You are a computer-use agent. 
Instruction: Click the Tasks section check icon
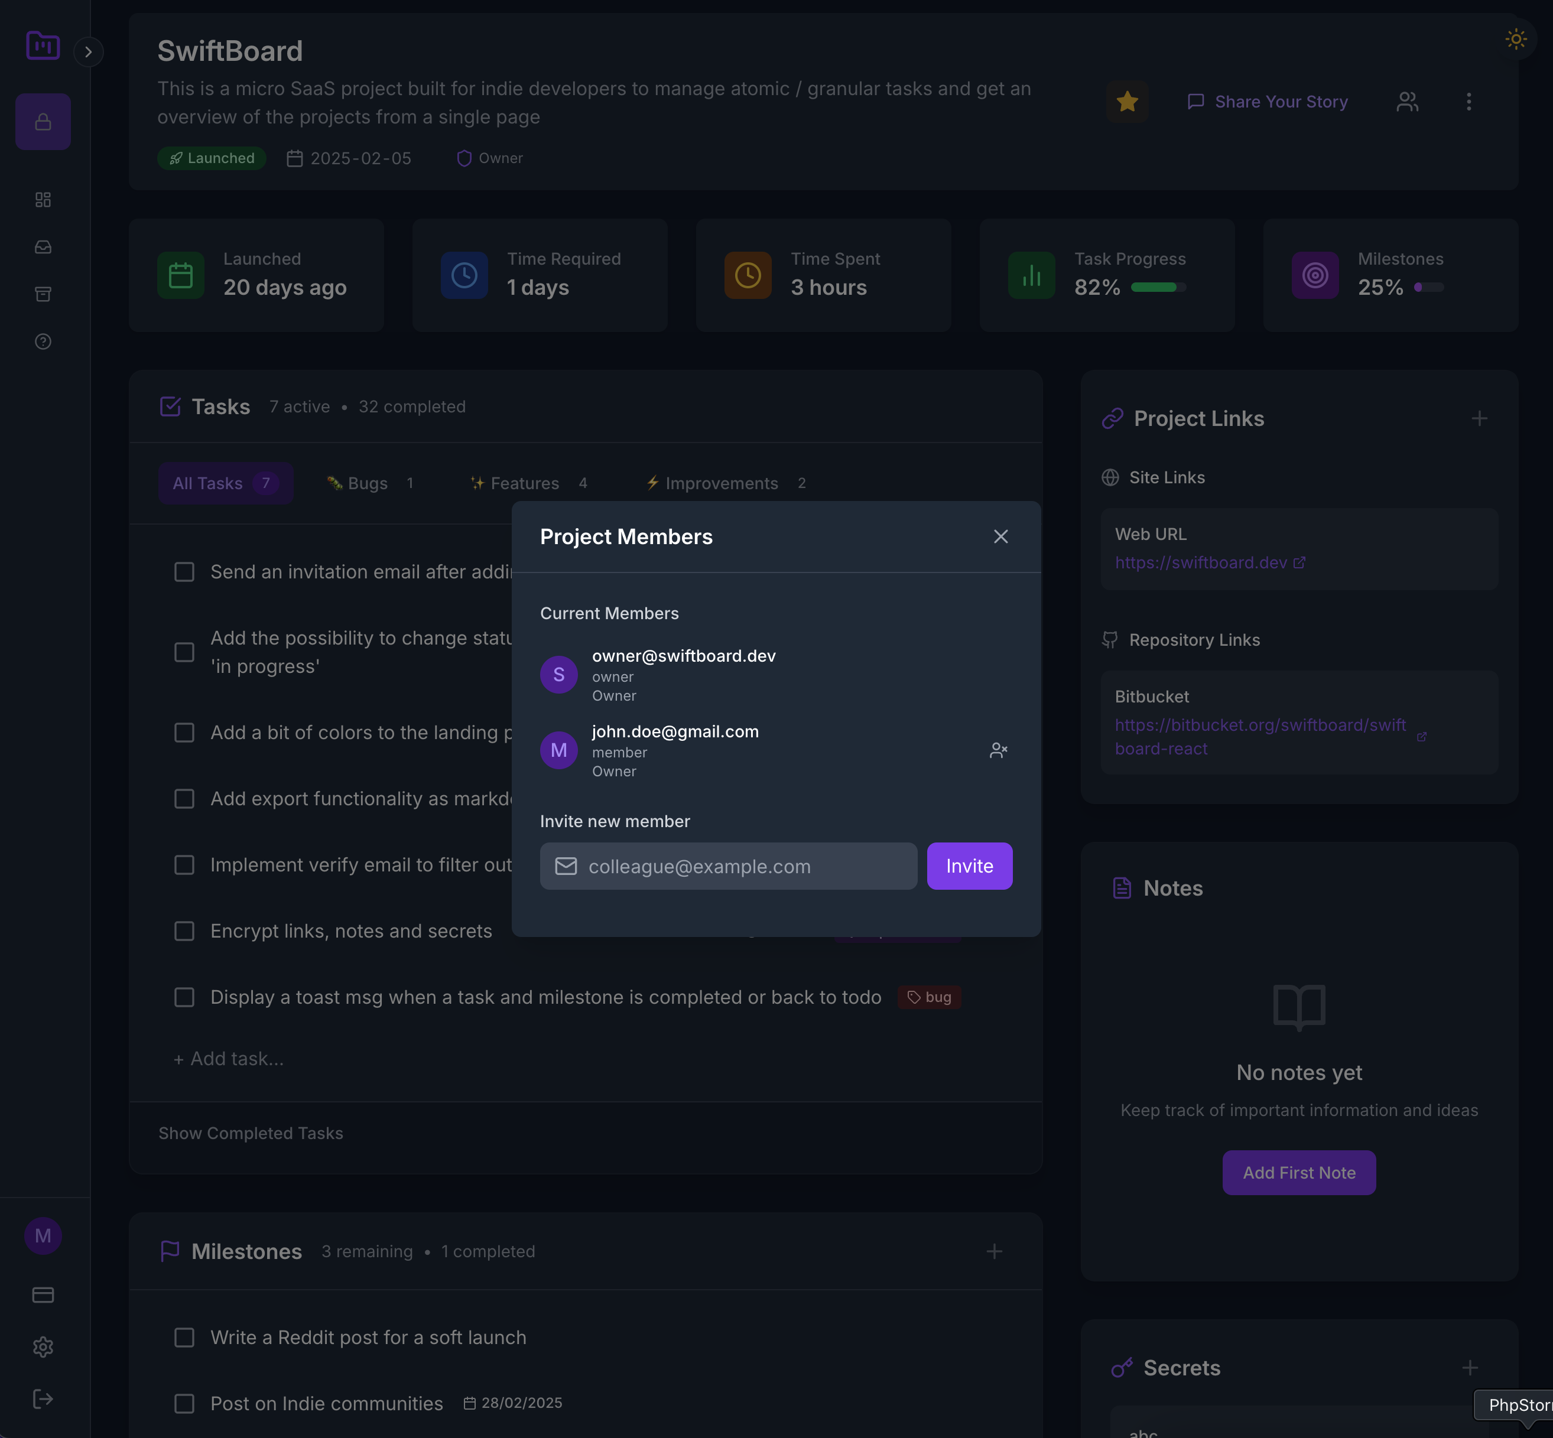[170, 406]
